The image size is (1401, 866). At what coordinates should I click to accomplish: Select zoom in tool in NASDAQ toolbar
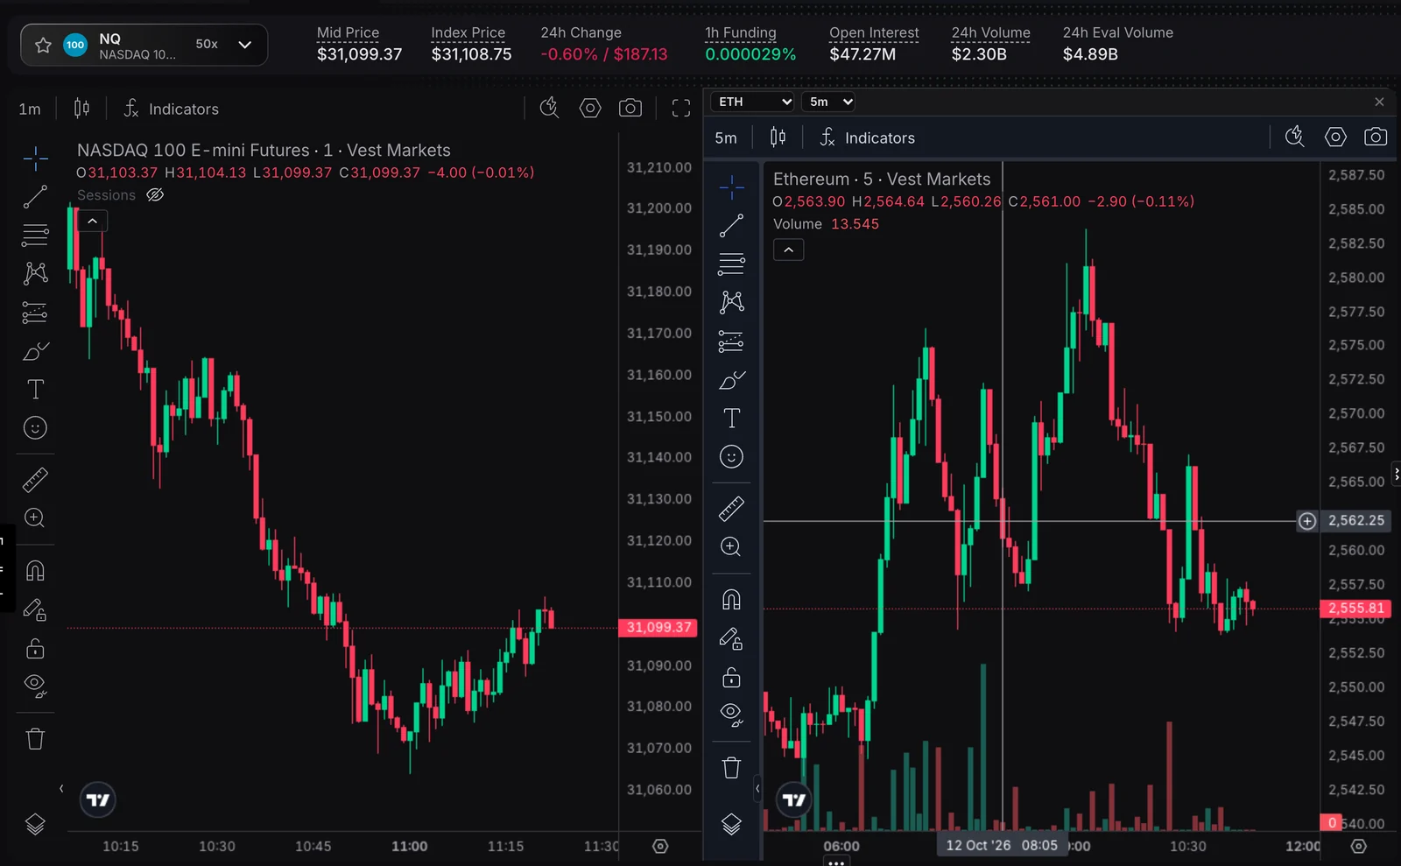35,518
